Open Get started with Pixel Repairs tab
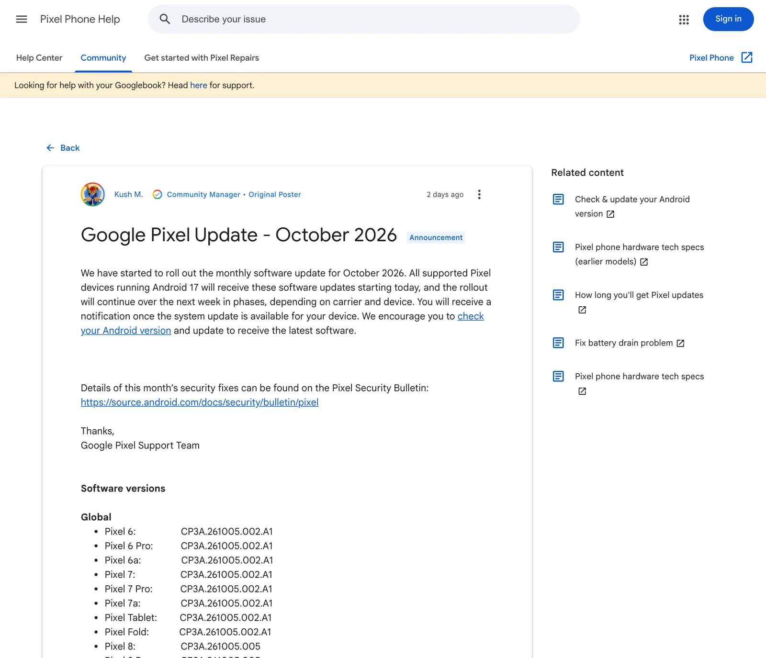This screenshot has height=658, width=766. point(202,57)
